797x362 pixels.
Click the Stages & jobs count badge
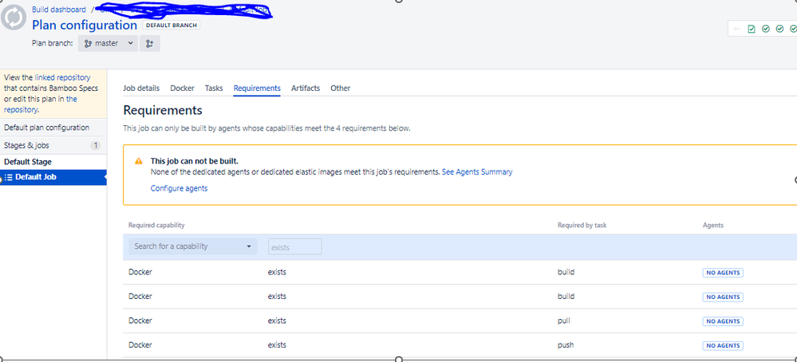pos(96,146)
